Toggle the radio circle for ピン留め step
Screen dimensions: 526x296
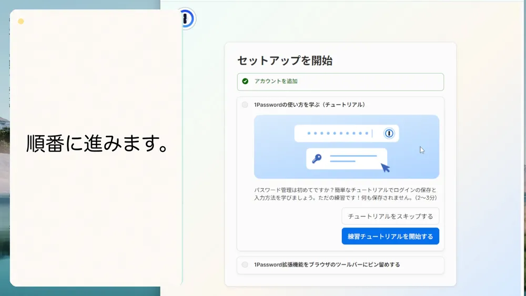point(245,265)
